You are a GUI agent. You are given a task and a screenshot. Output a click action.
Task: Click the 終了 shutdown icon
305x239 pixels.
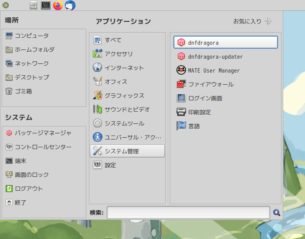(x=9, y=202)
